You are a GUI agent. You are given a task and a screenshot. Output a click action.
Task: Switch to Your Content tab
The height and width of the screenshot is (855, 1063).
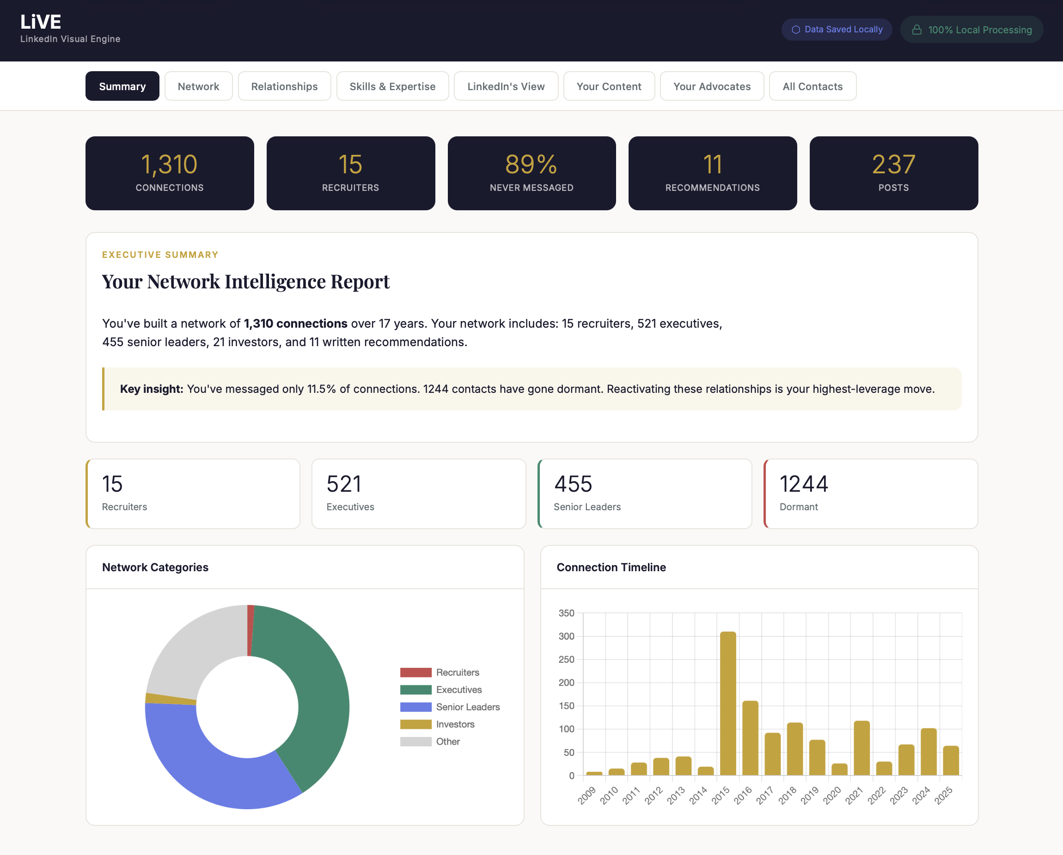point(610,86)
